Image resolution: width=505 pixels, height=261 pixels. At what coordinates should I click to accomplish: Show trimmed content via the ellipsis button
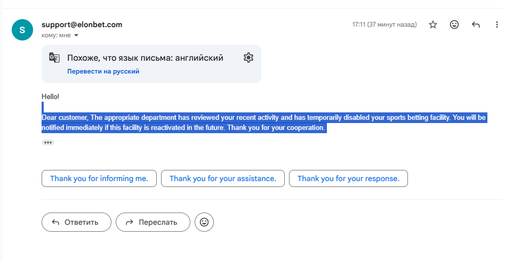click(x=48, y=143)
